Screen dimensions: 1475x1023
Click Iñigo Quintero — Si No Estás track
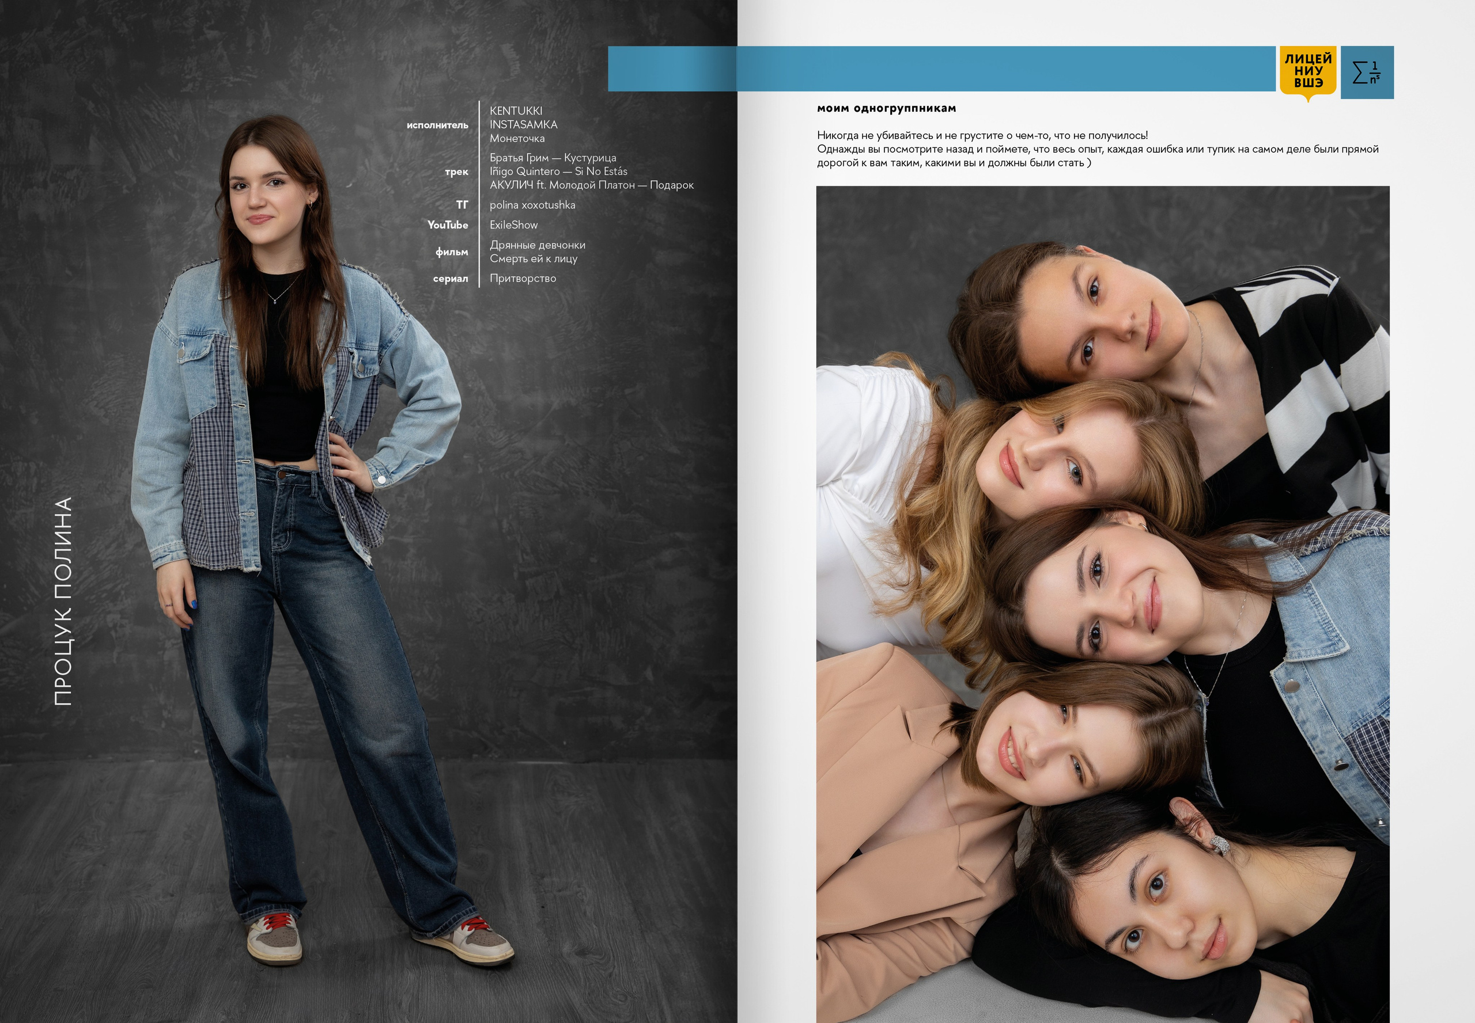coord(558,171)
